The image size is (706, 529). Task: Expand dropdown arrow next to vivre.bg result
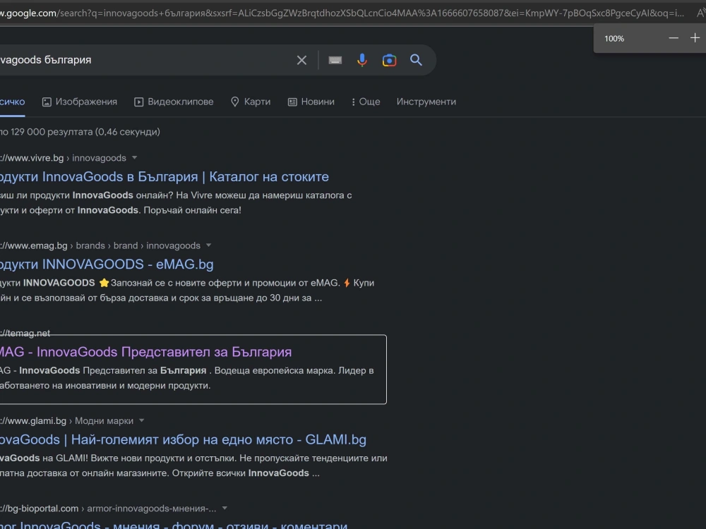pyautogui.click(x=134, y=158)
